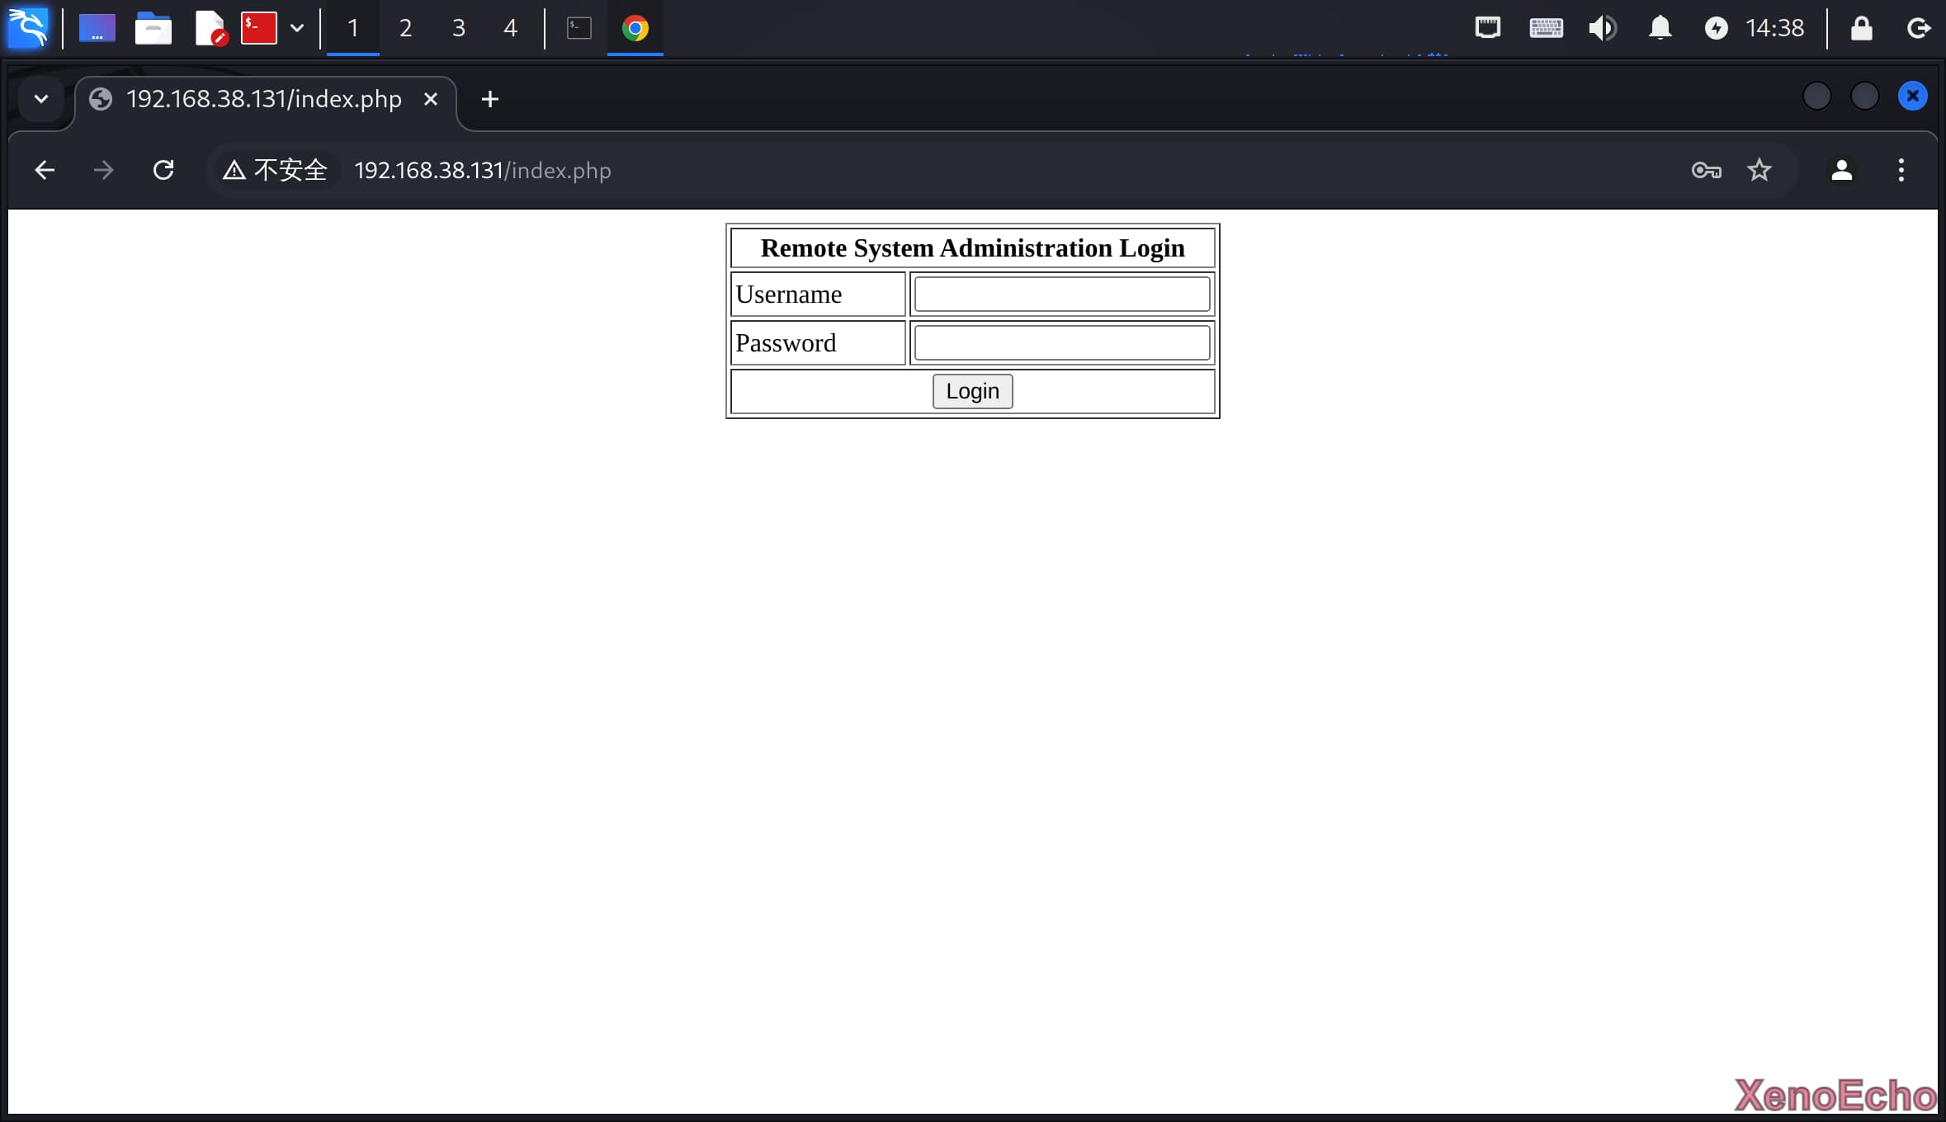This screenshot has width=1946, height=1122.
Task: Switch to workspace 2
Action: pos(405,28)
